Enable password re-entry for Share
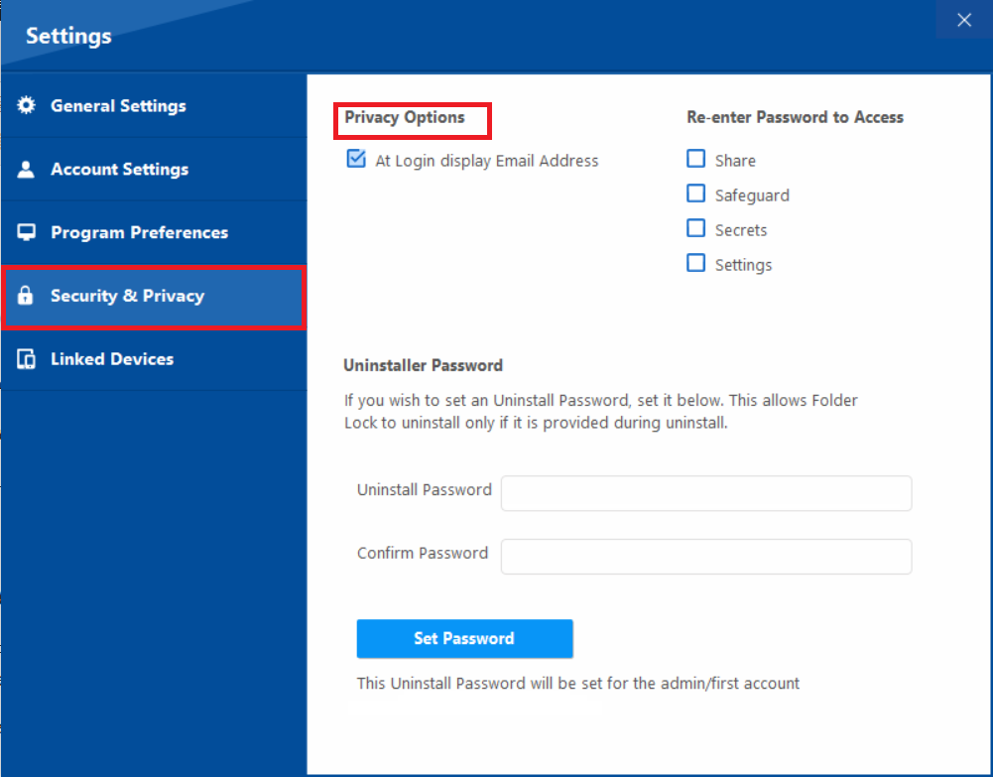This screenshot has width=993, height=777. pyautogui.click(x=695, y=158)
